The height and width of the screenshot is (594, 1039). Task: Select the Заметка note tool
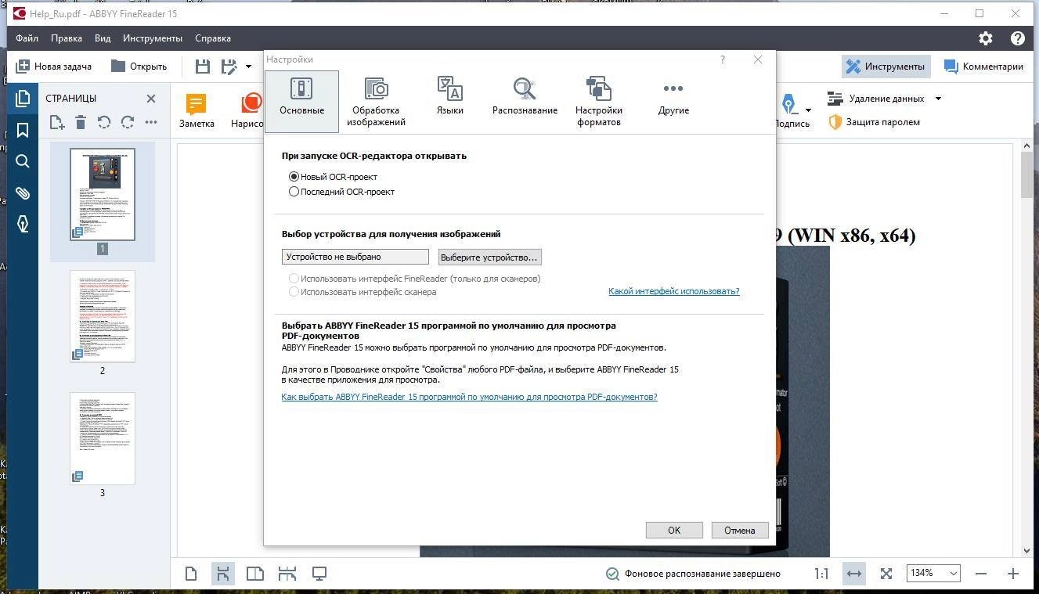click(x=197, y=110)
